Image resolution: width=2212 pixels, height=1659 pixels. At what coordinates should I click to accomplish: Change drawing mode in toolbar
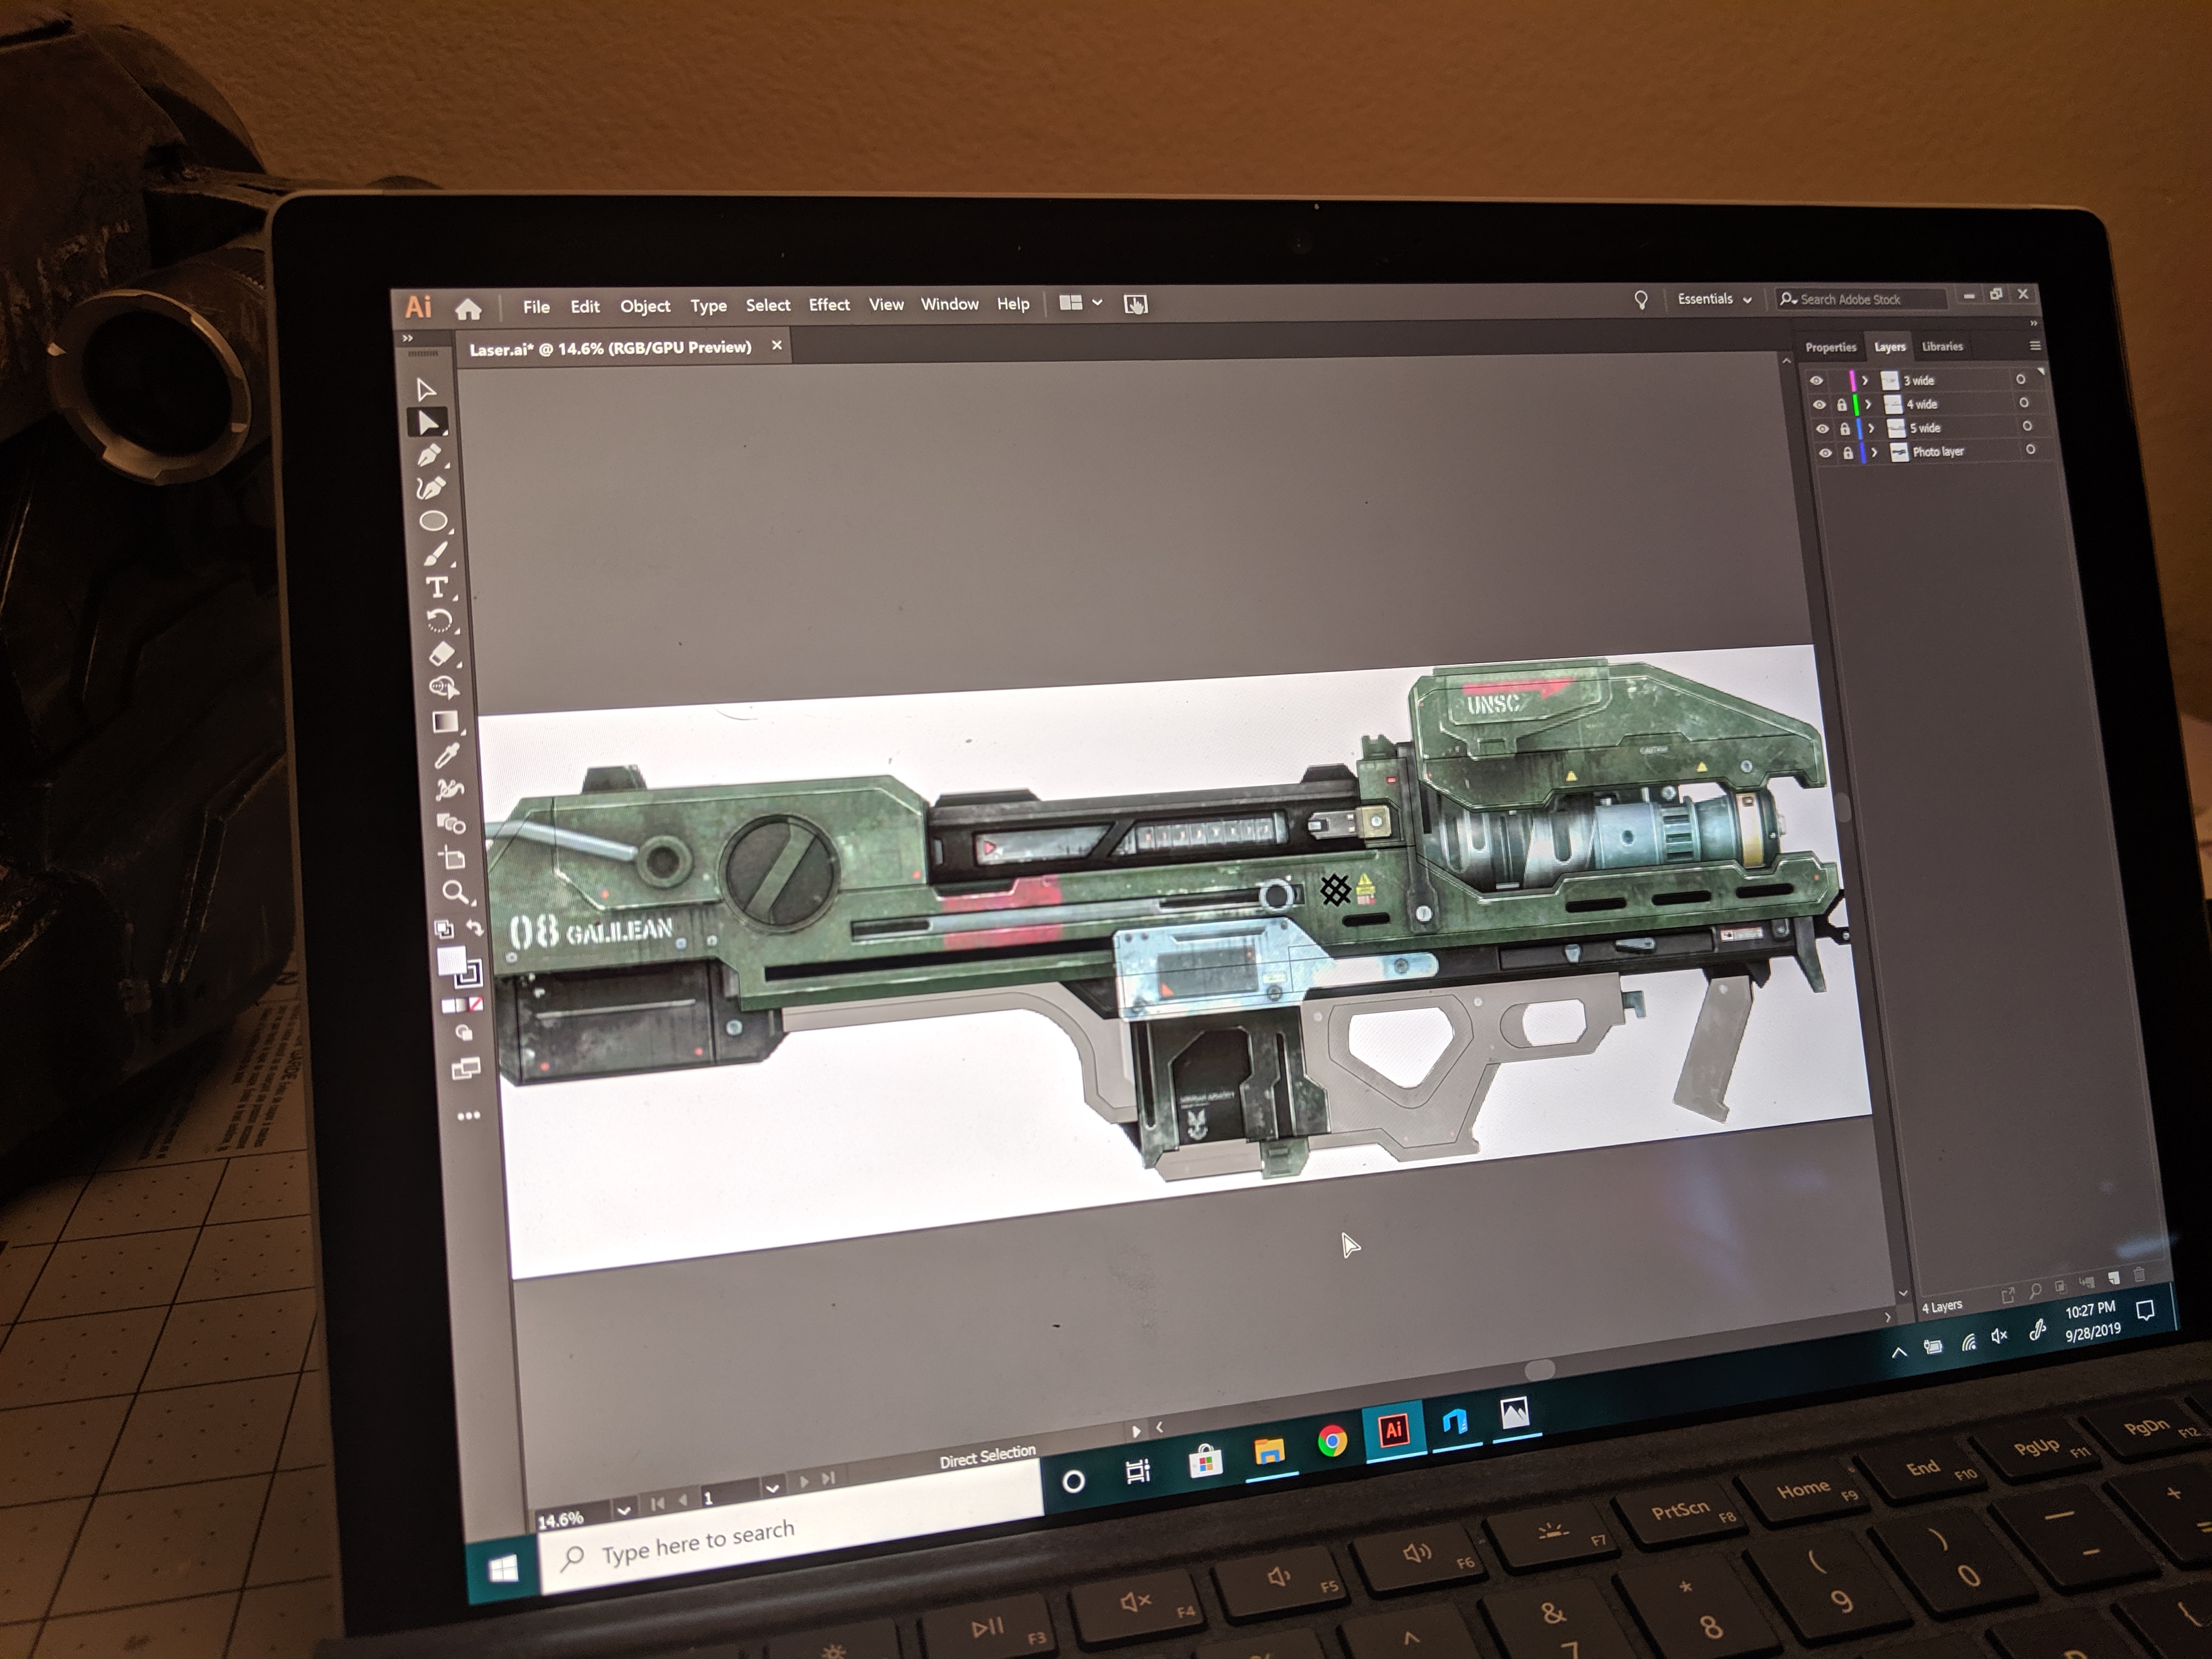click(464, 1033)
